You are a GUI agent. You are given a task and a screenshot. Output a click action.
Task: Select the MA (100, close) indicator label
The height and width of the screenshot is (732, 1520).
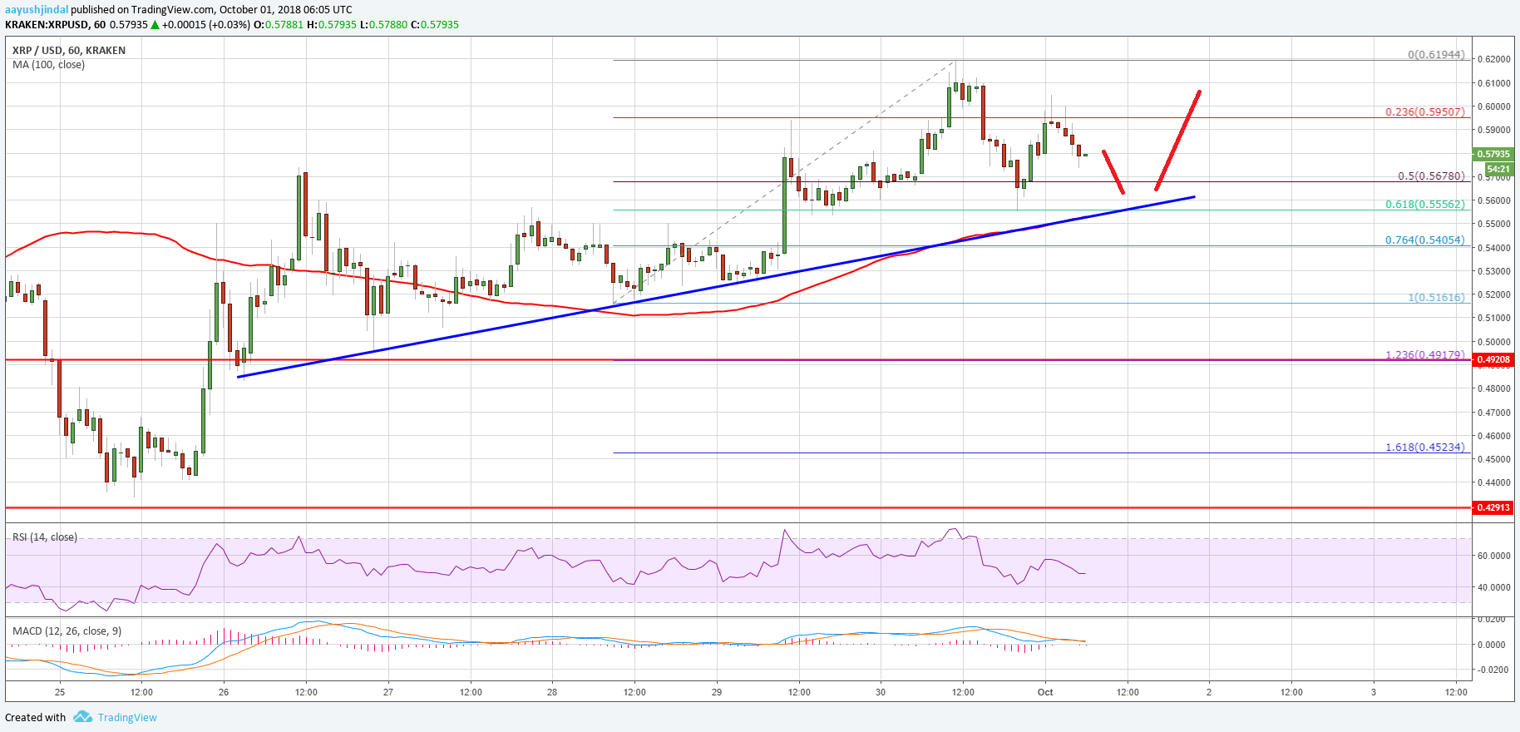(48, 64)
